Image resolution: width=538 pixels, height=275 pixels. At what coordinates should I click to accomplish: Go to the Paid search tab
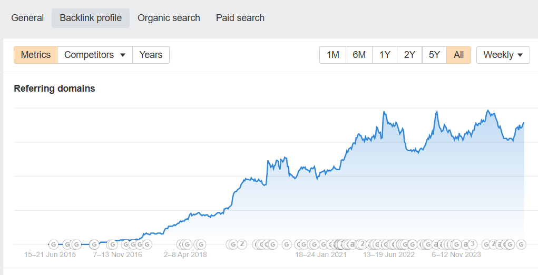point(240,18)
